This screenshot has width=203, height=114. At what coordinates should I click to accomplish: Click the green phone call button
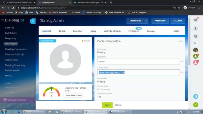click(x=196, y=105)
